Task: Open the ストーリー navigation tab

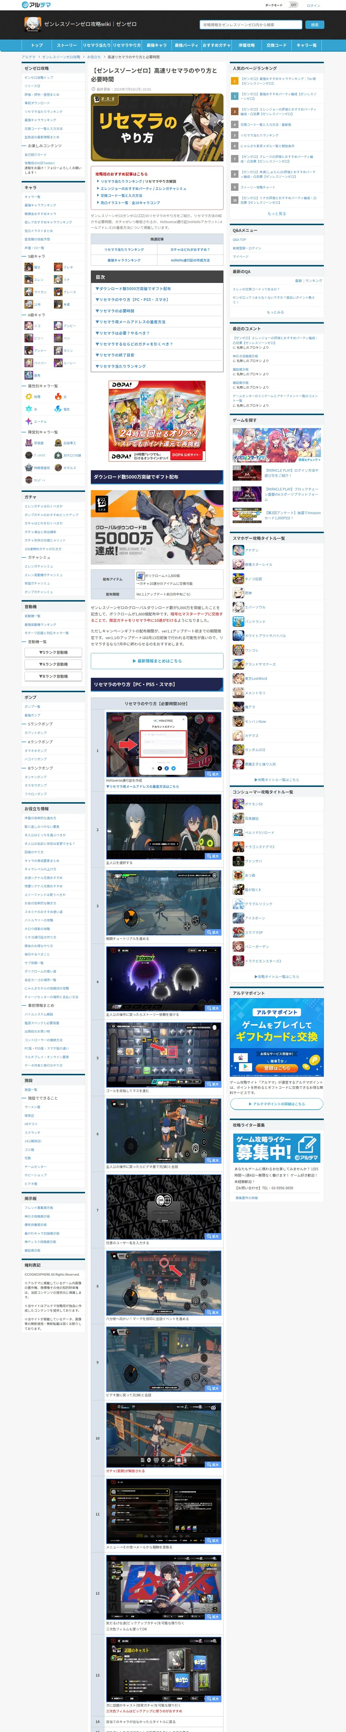Action: 67,45
